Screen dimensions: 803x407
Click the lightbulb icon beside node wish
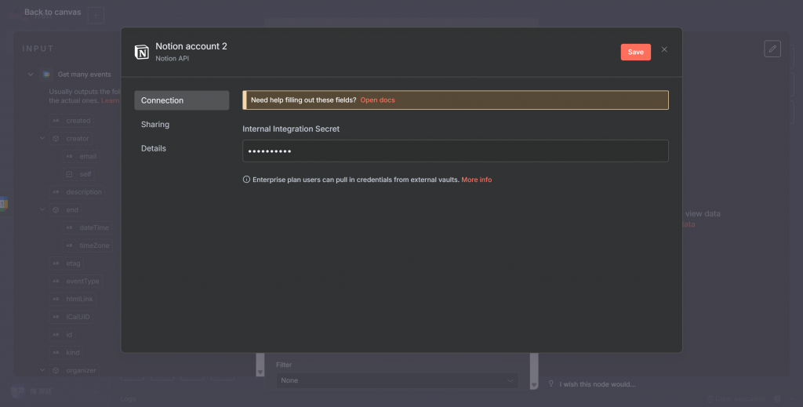click(551, 383)
